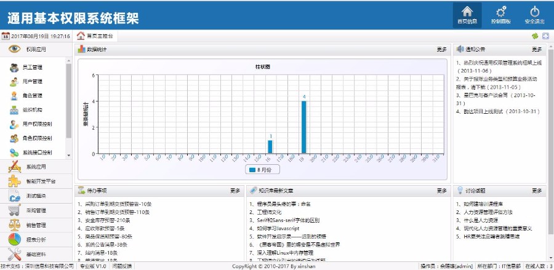Click the 问题反馈 link in status bar
The height and width of the screenshot is (270, 554).
point(122,266)
